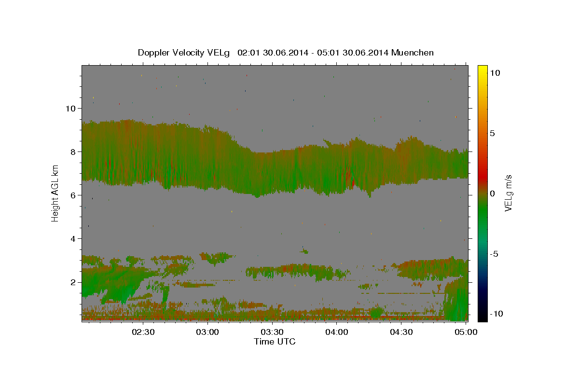Click the start date '02:01 30.06.2014' in title

(x=272, y=53)
